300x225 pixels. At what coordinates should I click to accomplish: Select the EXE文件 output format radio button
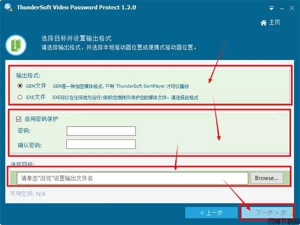click(20, 97)
